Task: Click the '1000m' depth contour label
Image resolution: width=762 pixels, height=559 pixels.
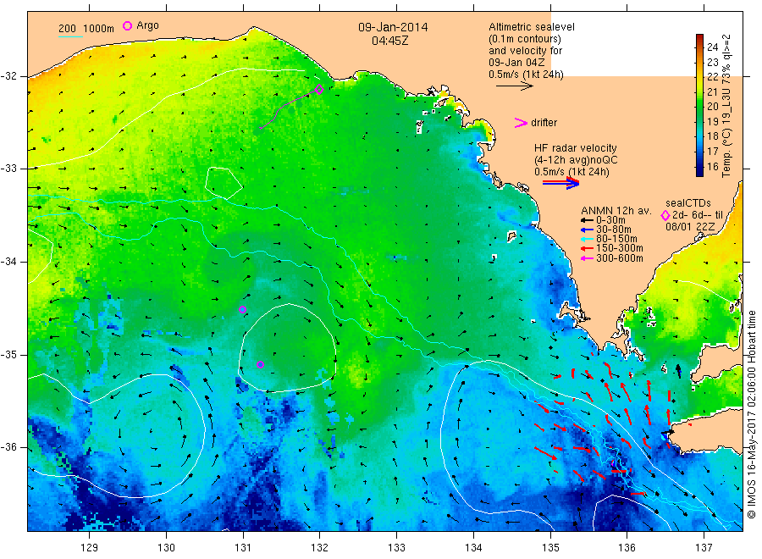Action: (x=98, y=29)
